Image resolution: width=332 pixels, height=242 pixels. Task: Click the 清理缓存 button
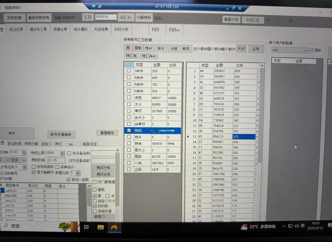coord(107,133)
